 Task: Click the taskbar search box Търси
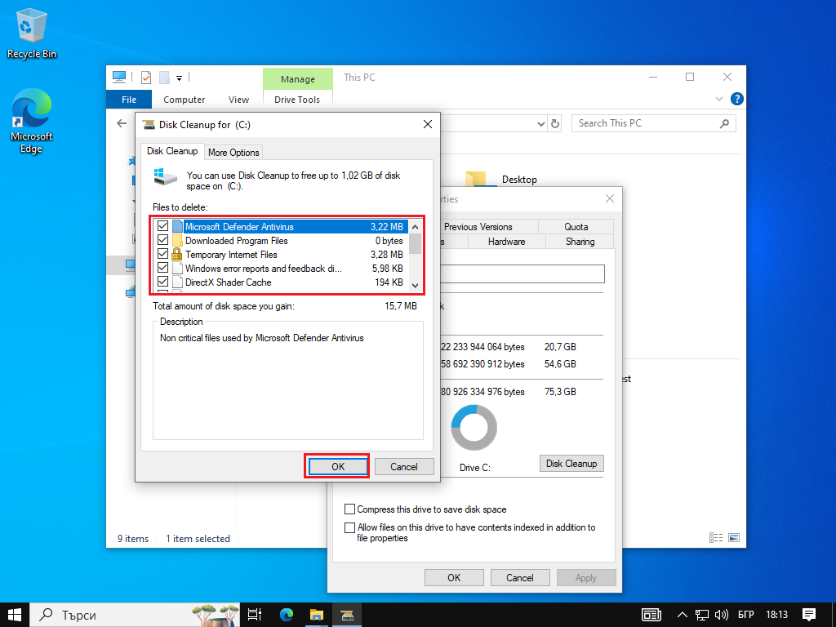pos(135,615)
